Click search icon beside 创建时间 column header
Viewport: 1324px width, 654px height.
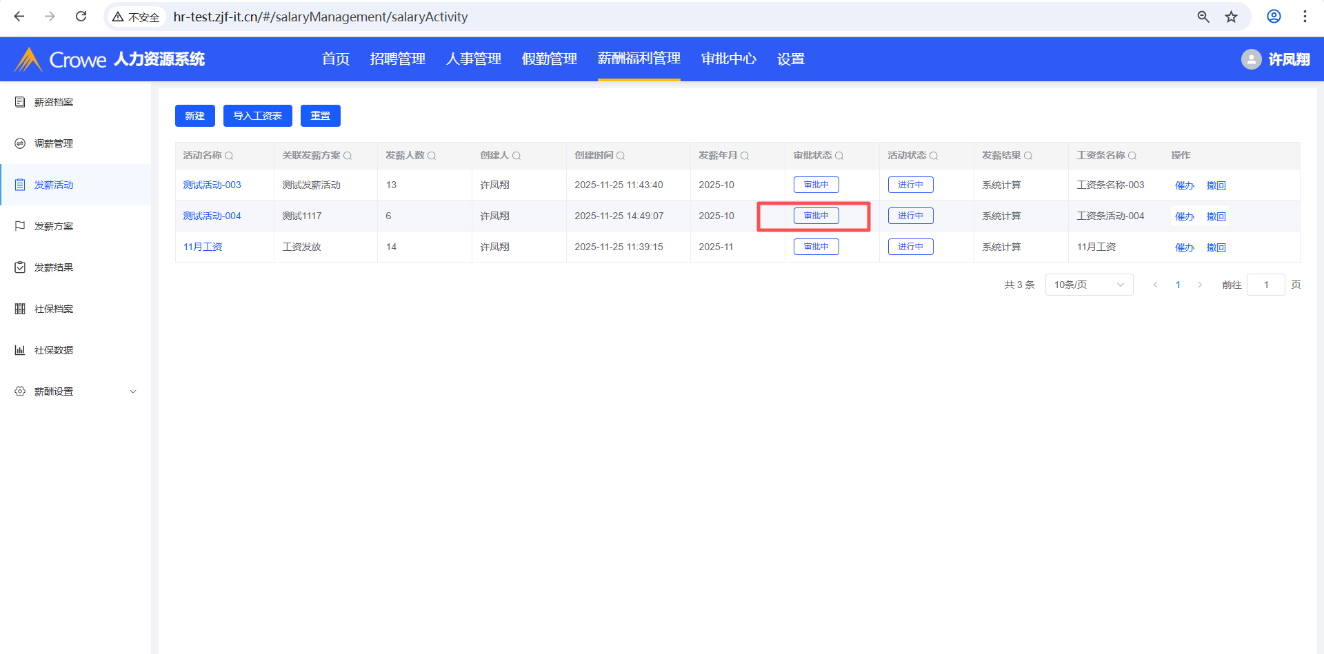[x=621, y=156]
